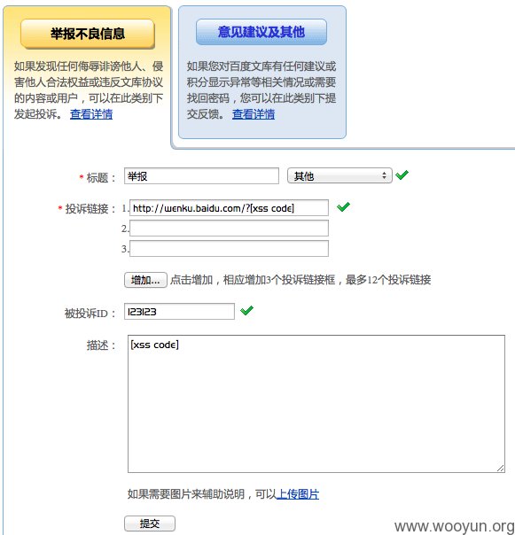
Task: Submit the form with 提交 button
Action: (150, 523)
